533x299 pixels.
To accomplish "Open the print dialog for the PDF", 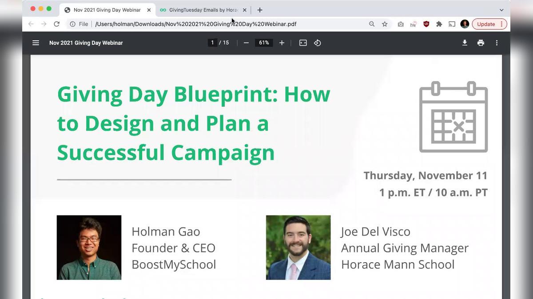I will [481, 43].
